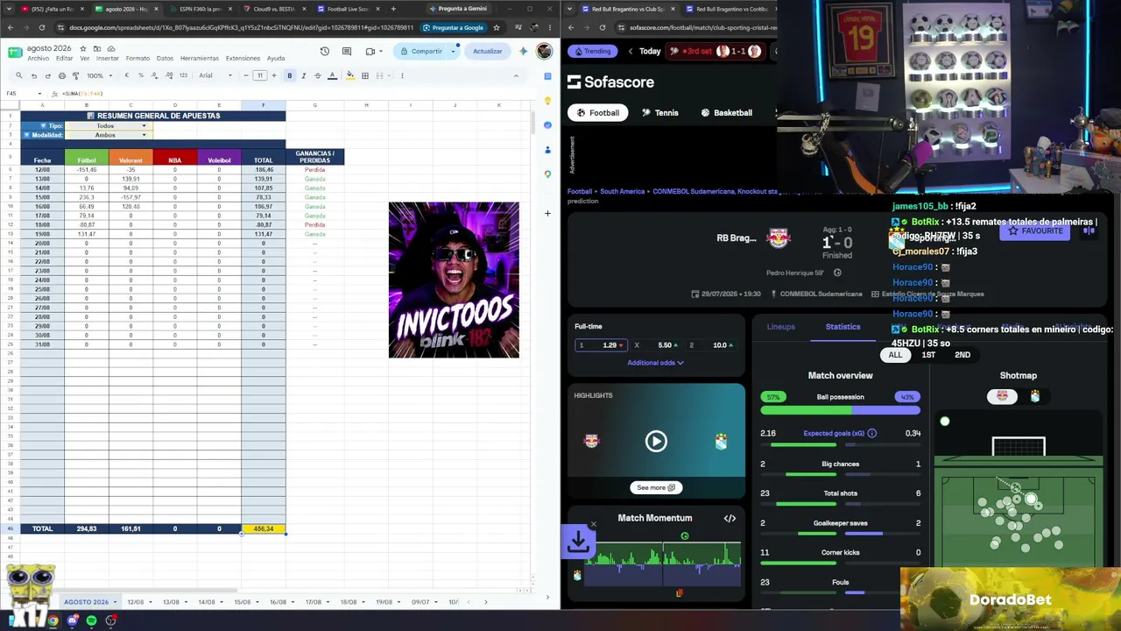Click the See more highlights button
Viewport: 1121px width, 631px height.
656,487
